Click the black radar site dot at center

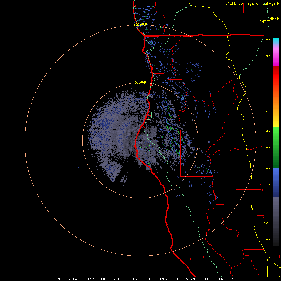coord(140,140)
